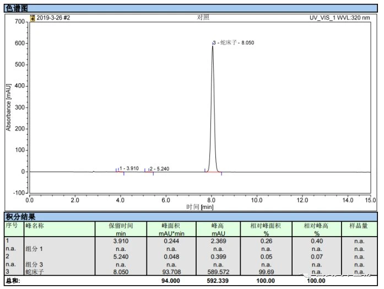Click the '相对峰高 %' column header
This screenshot has height=289, width=384.
pyautogui.click(x=316, y=229)
